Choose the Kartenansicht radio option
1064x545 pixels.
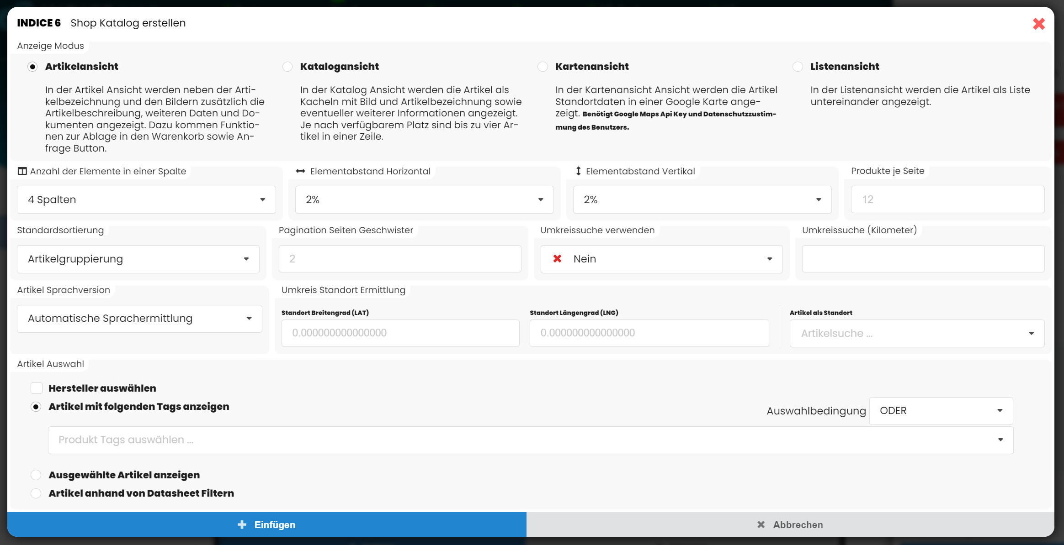(543, 67)
